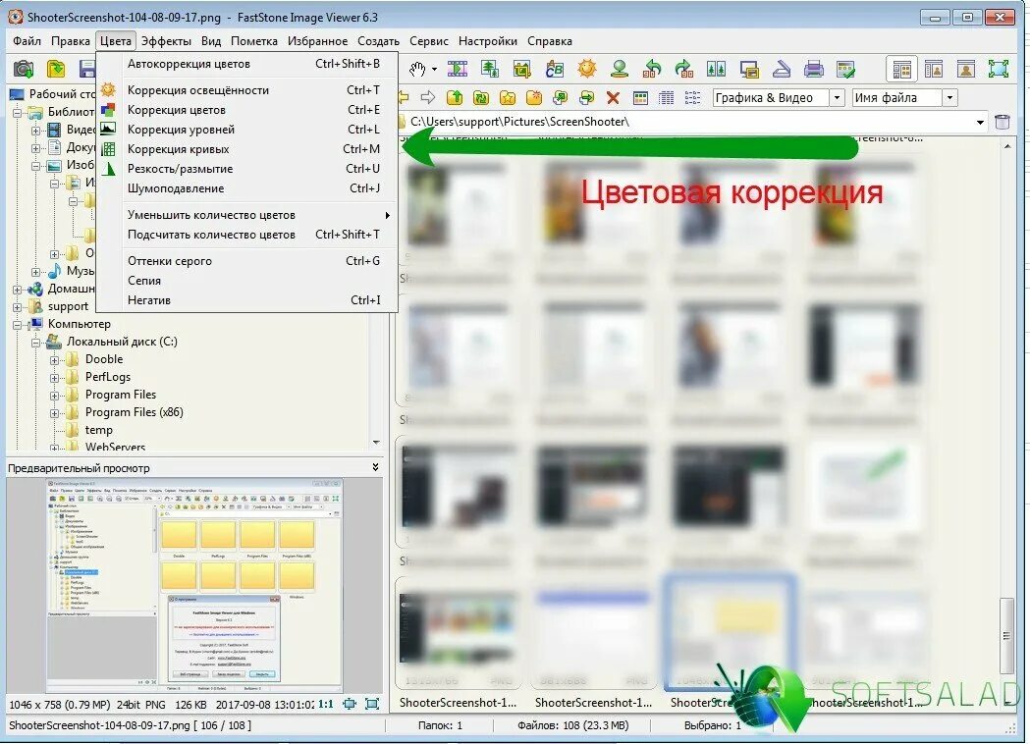Click the camera acquire-image toolbar icon
Screen dimensions: 1030x744
[24, 69]
